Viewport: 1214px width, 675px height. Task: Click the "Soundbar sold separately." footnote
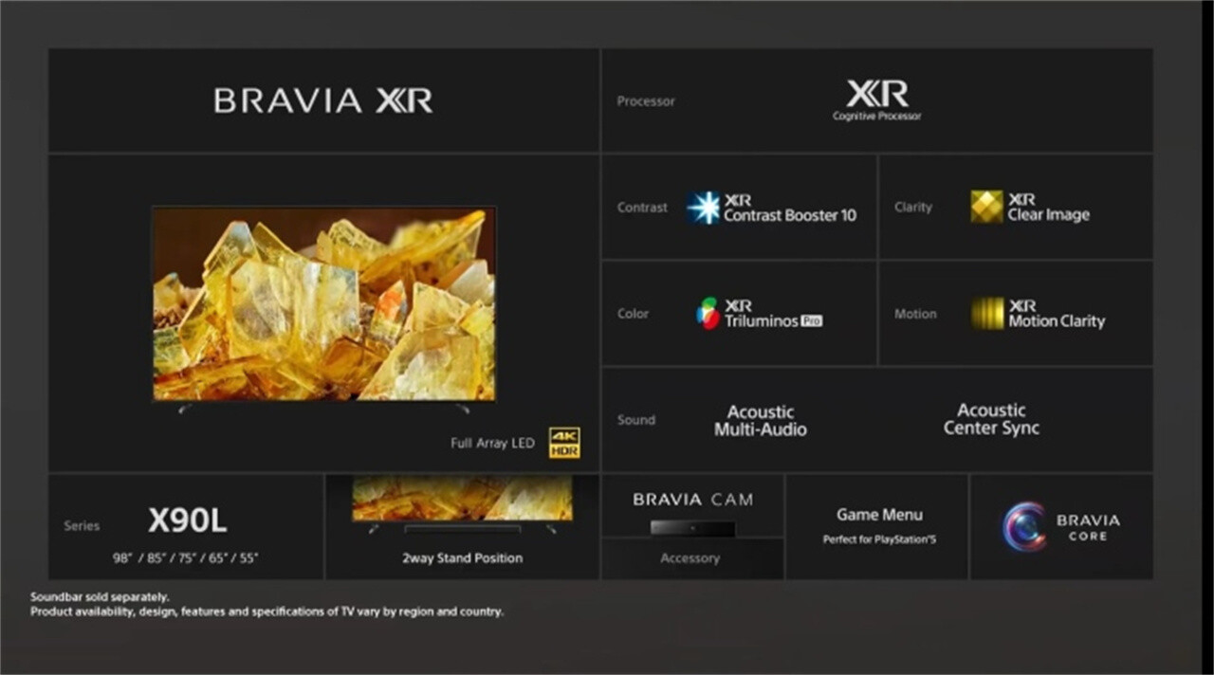pos(100,597)
